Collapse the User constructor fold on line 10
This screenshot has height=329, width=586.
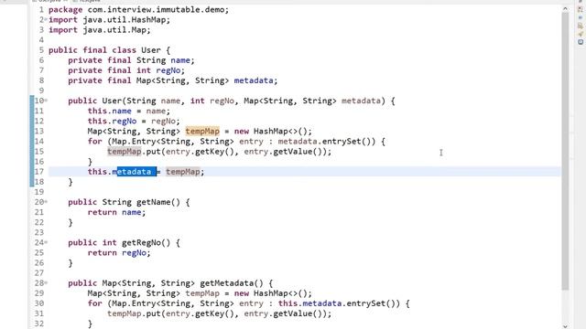coord(46,101)
